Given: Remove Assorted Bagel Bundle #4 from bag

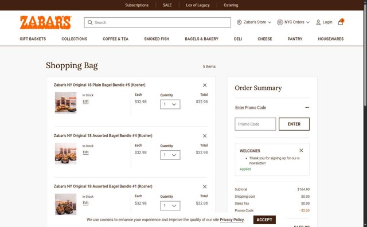Looking at the screenshot, I should point(205,136).
